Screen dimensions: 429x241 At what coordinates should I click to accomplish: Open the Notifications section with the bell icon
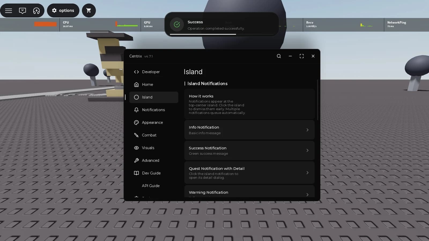click(154, 110)
